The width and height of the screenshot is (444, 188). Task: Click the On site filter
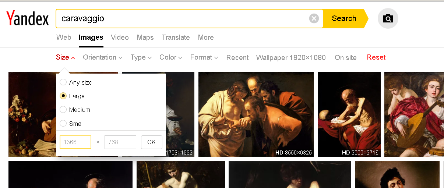point(345,57)
